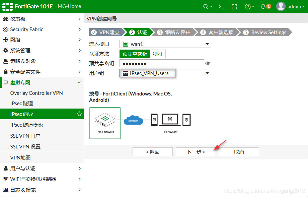
Task: Click the wan1 interface icon
Action: [126, 44]
